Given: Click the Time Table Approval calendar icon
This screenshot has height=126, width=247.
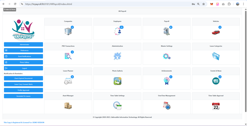Looking at the screenshot, I should tap(216, 106).
